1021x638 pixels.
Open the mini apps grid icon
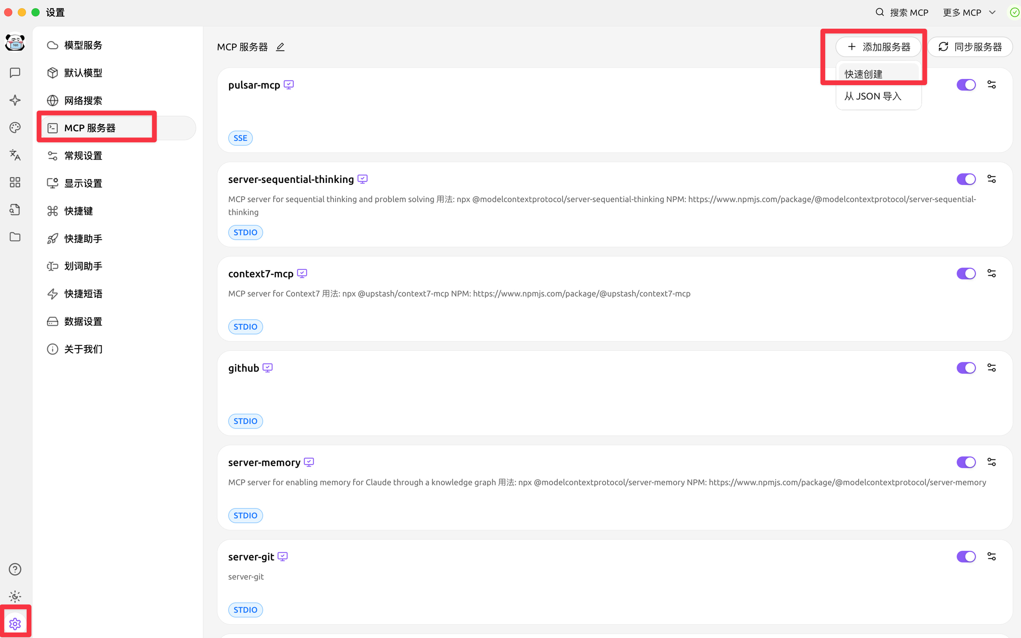(15, 182)
